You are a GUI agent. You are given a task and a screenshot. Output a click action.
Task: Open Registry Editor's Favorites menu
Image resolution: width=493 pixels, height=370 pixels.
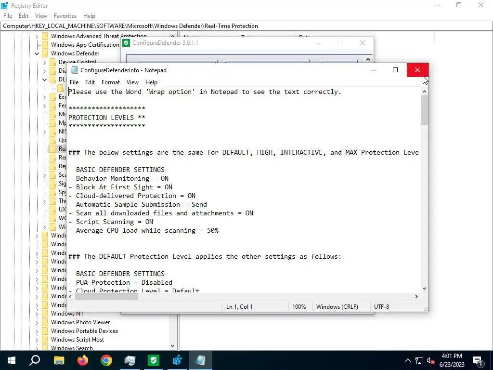[x=65, y=16]
